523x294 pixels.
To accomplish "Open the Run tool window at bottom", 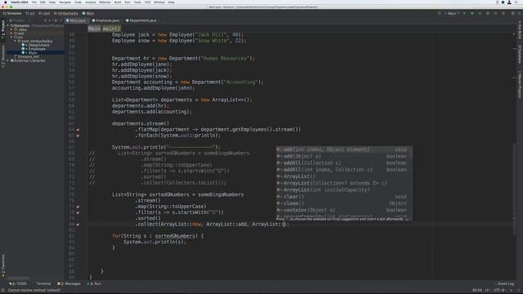I will [x=95, y=283].
